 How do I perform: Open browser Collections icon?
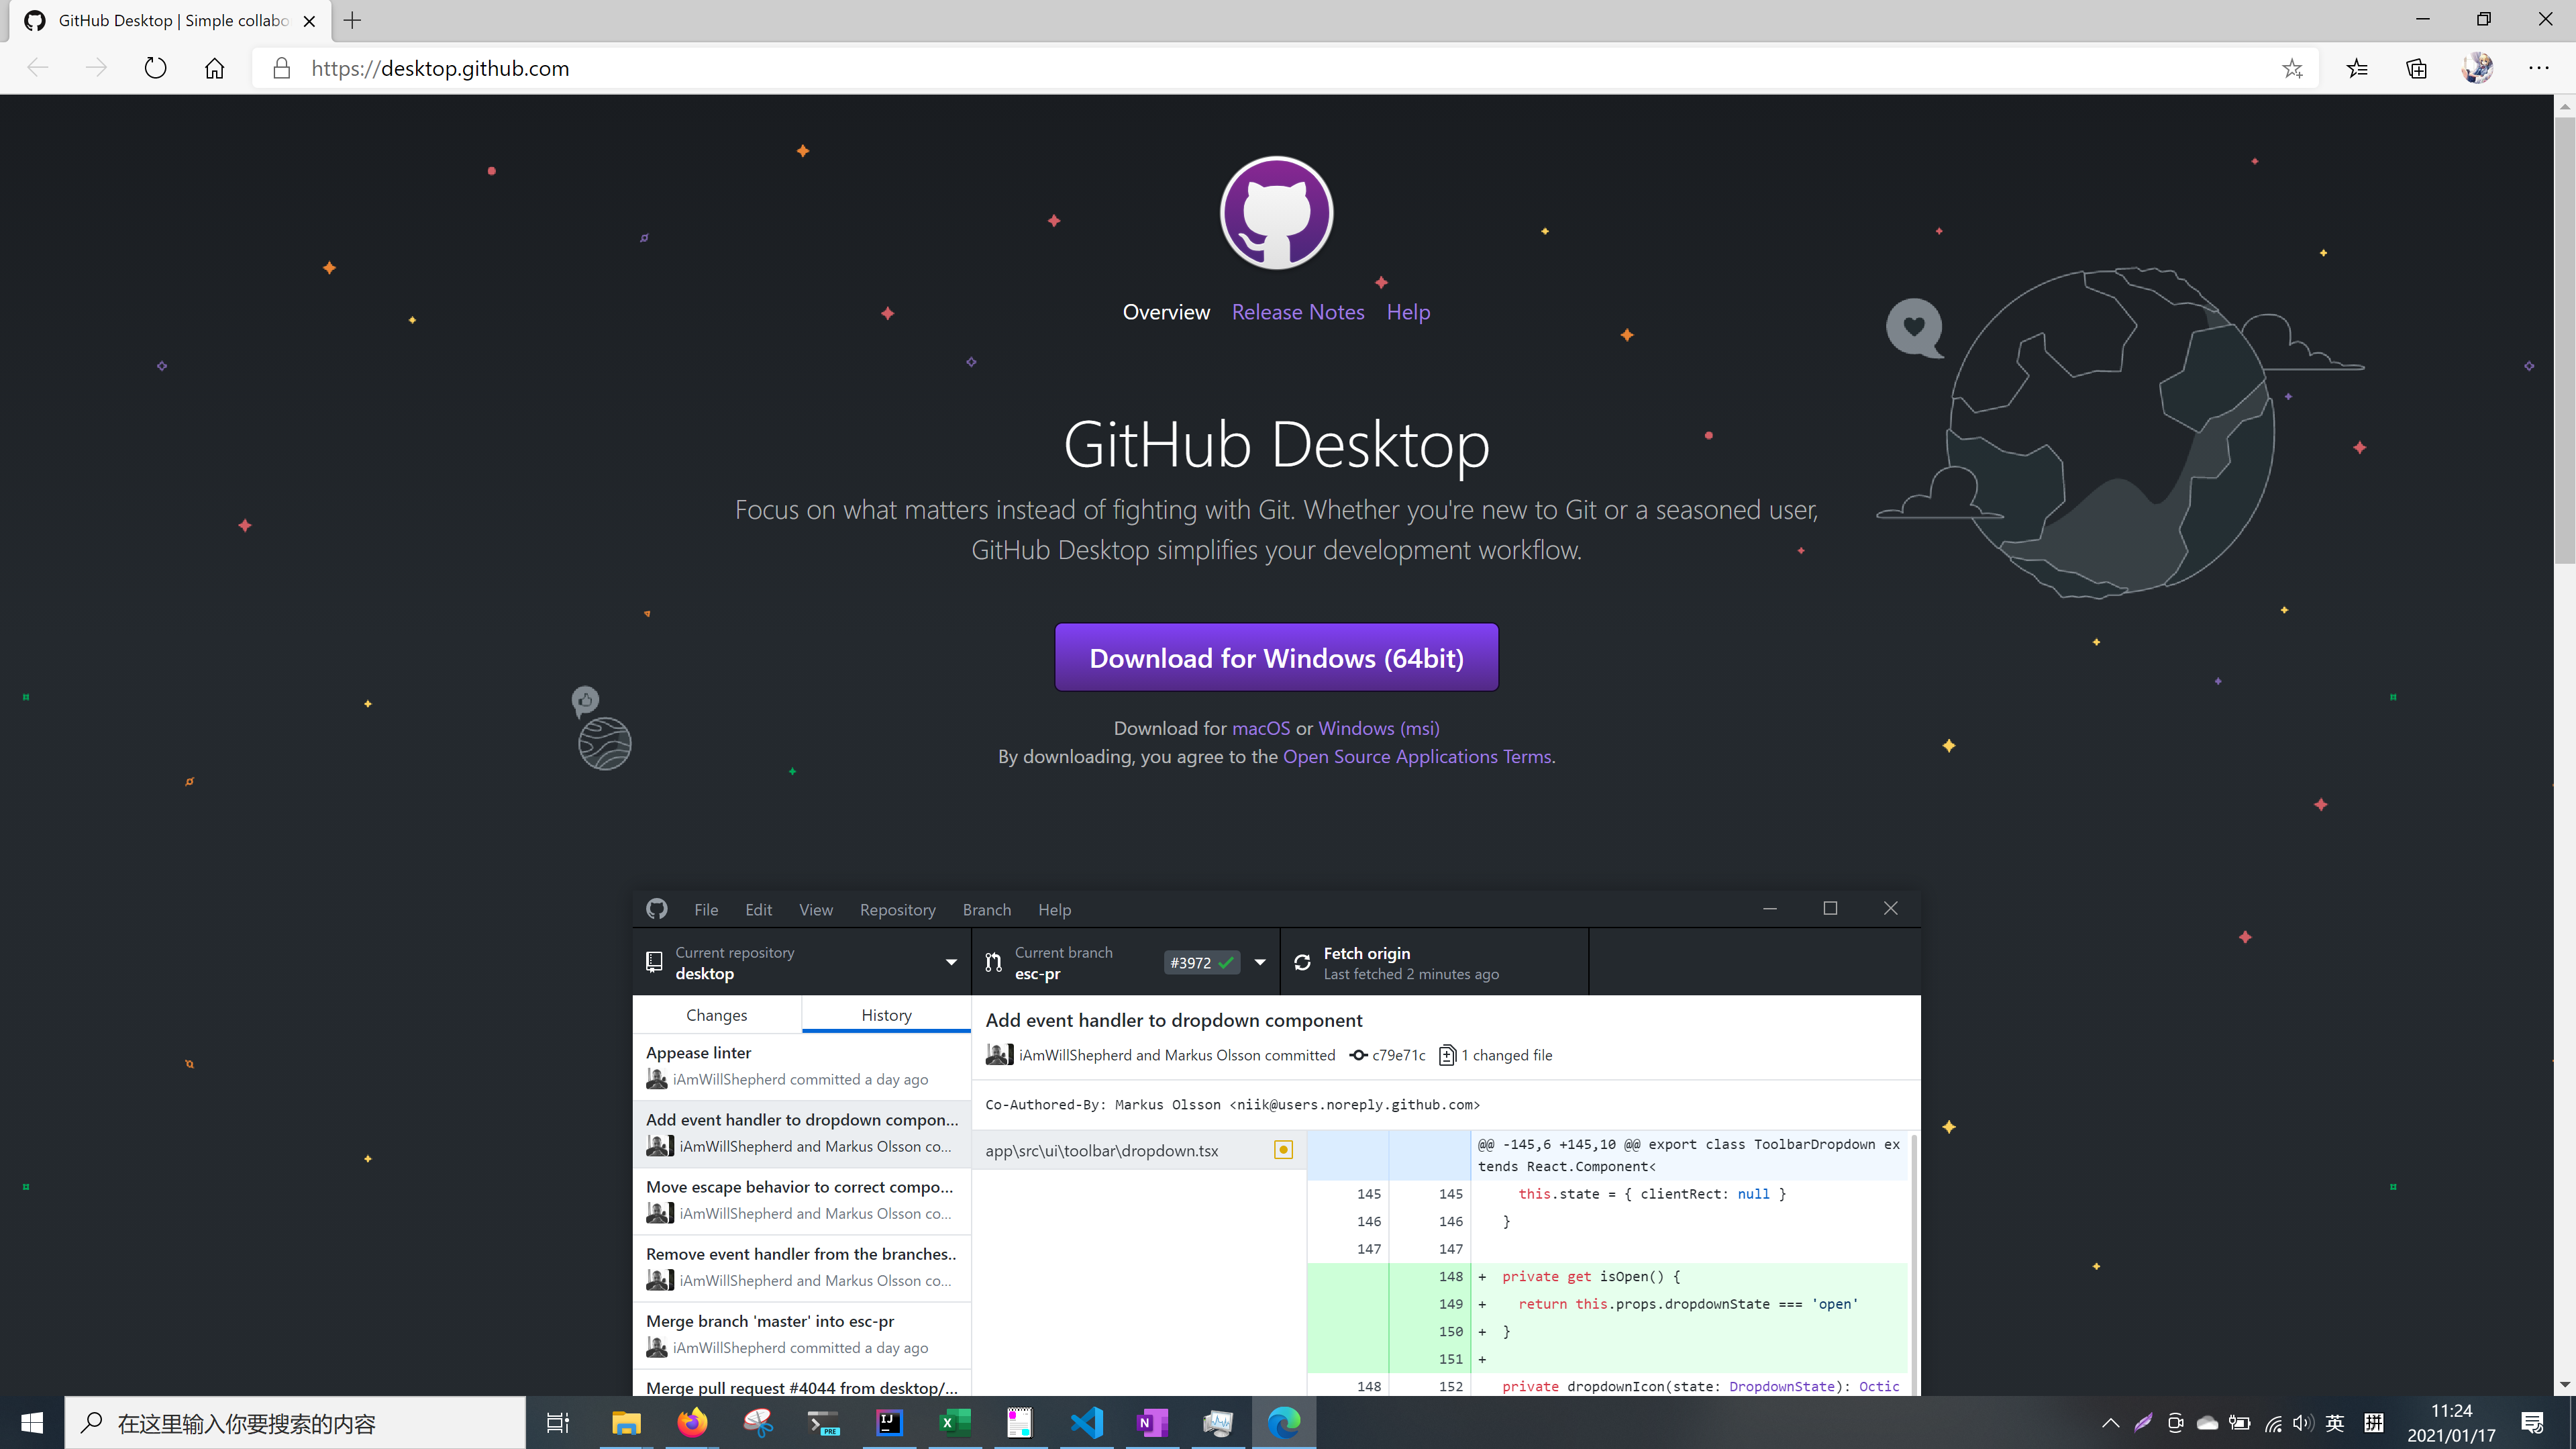pos(2416,68)
